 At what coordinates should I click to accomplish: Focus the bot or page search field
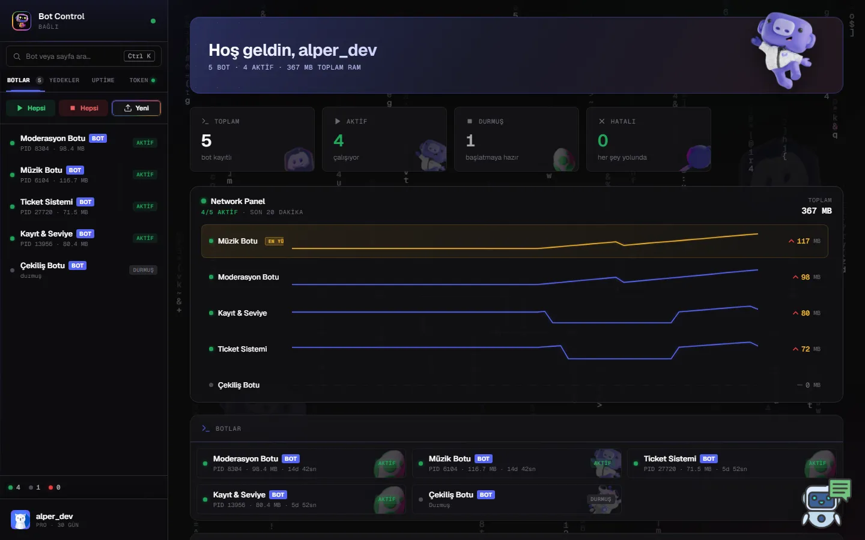coord(83,56)
